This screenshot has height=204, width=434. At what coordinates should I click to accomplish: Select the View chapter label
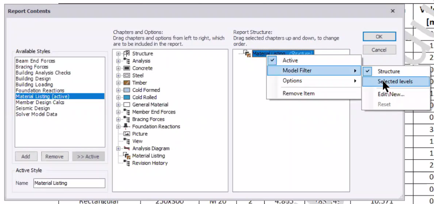click(137, 141)
